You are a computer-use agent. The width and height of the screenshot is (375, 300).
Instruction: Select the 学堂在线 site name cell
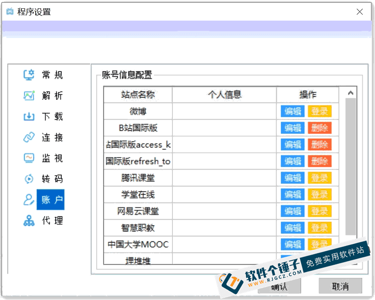point(138,195)
